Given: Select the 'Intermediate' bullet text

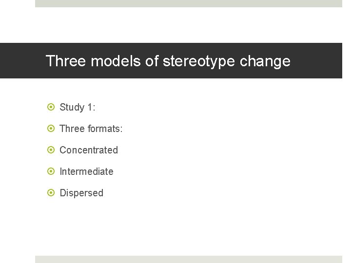Looking at the screenshot, I should 86,171.
